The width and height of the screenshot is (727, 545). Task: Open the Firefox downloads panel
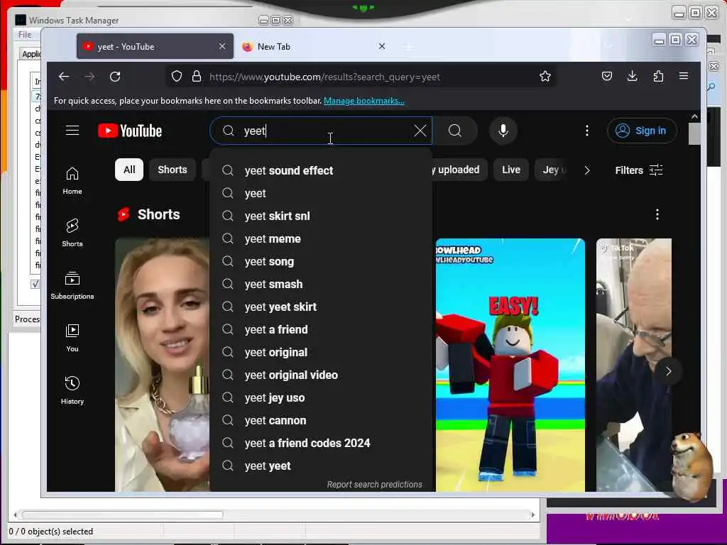click(632, 76)
